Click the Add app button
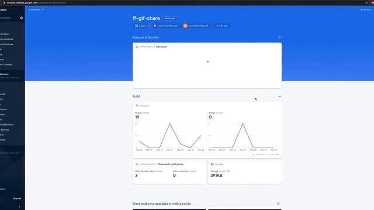This screenshot has height=210, width=374. point(222,26)
